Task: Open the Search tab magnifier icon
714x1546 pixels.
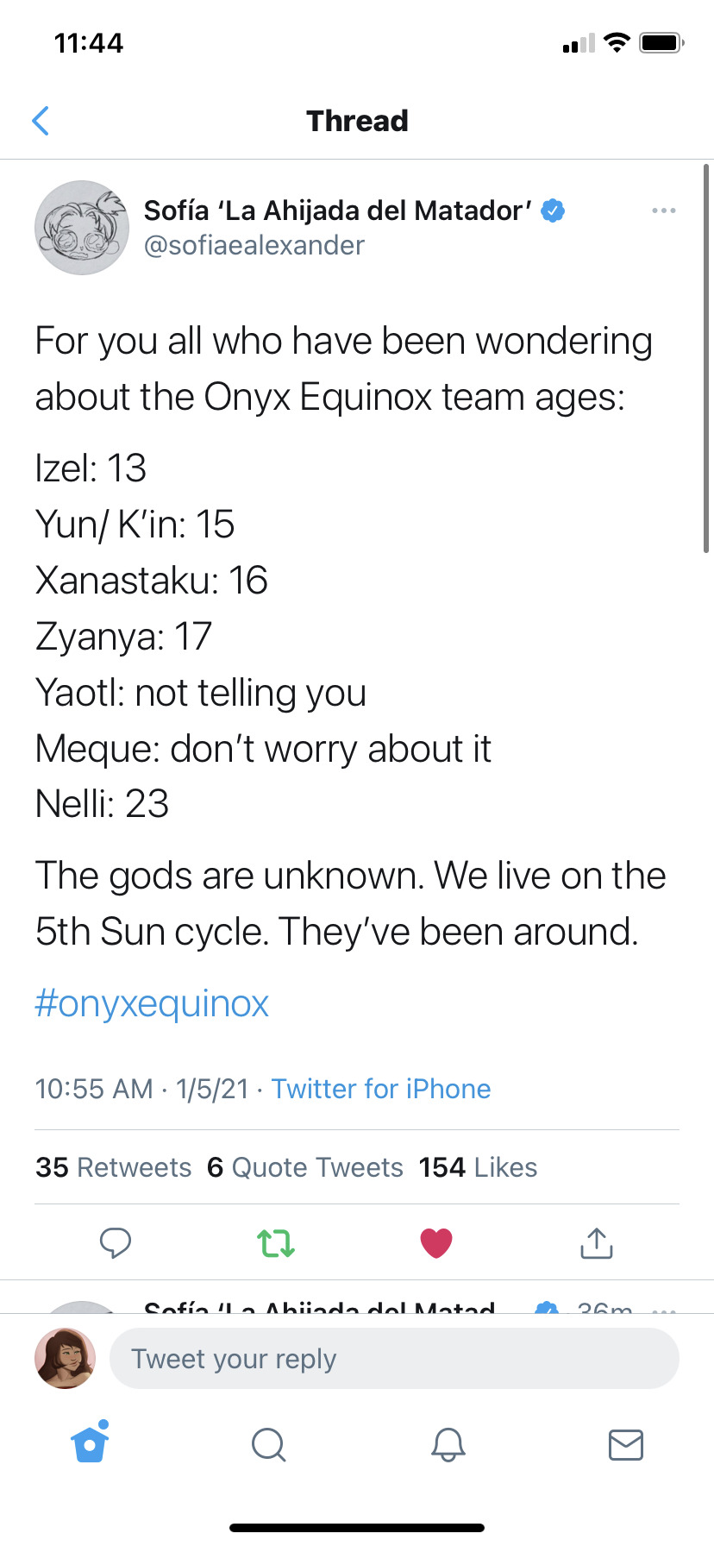Action: [268, 1444]
